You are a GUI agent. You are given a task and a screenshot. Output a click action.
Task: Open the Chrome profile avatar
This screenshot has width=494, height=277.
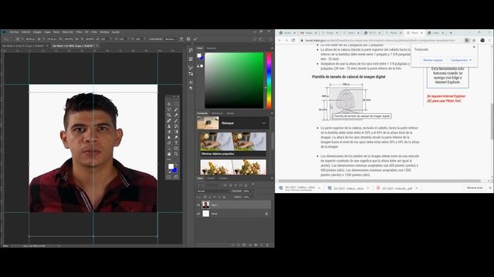482,40
